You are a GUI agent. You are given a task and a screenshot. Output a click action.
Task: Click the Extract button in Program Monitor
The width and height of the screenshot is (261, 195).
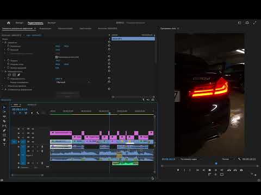[235, 170]
